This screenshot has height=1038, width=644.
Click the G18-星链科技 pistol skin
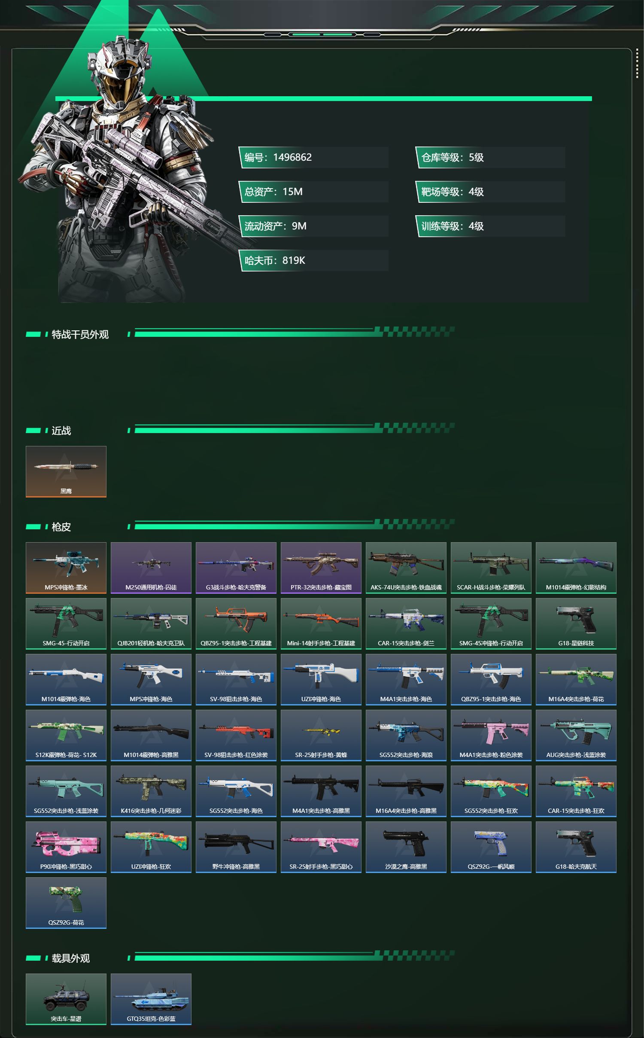576,623
